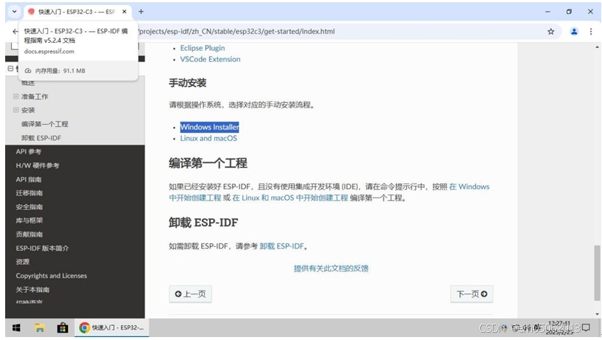602x340 pixels.
Task: Open 资源 sidebar item
Action: [23, 262]
